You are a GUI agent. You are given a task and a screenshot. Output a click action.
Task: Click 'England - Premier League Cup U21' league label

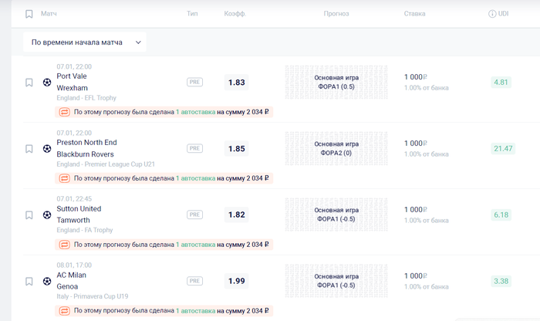pyautogui.click(x=106, y=164)
